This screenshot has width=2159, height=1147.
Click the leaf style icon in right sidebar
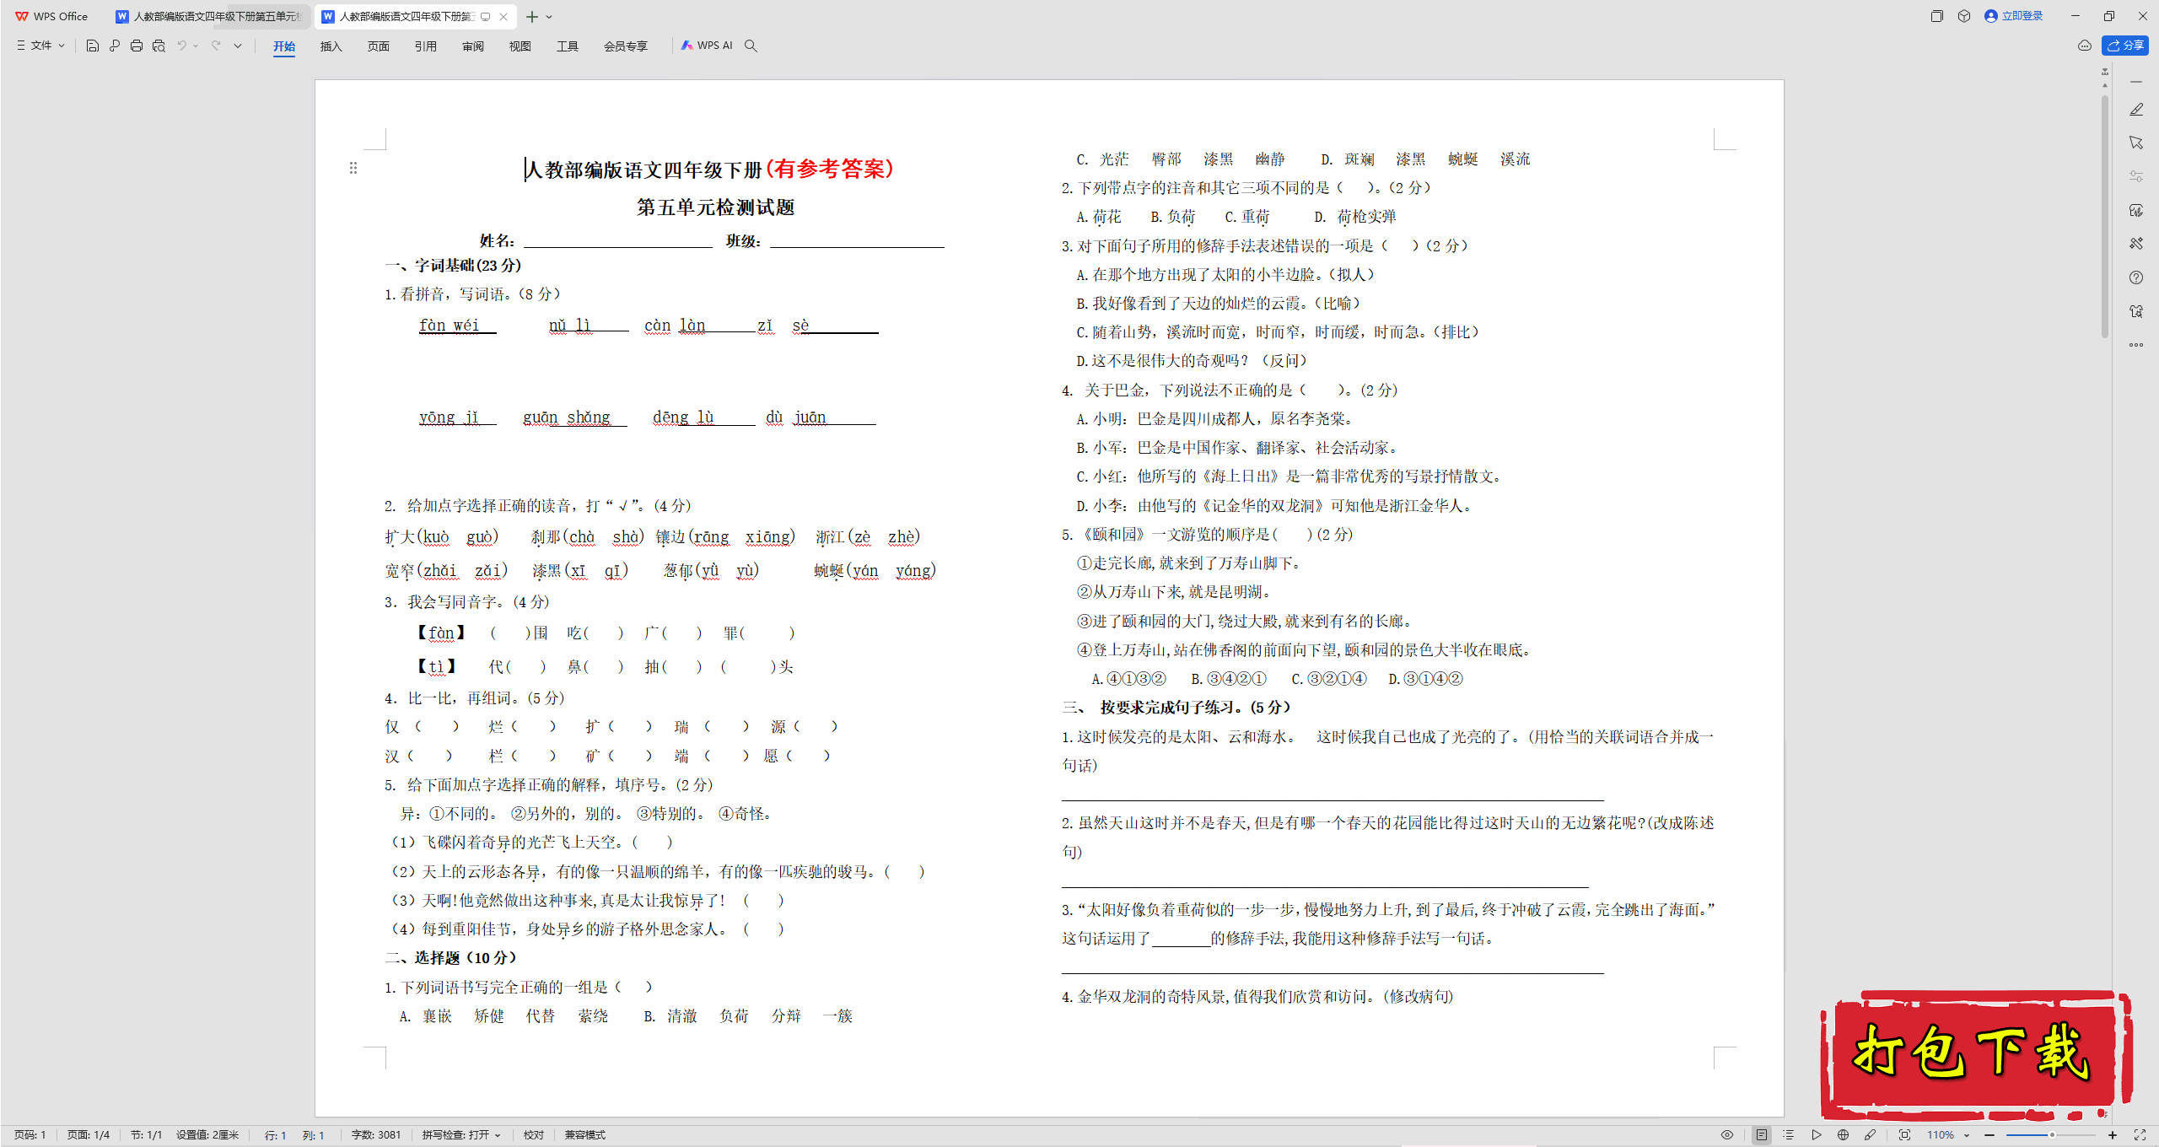[x=2136, y=210]
